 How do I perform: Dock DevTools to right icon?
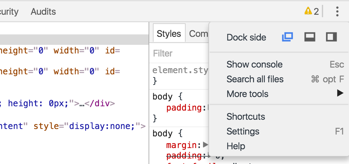click(331, 37)
